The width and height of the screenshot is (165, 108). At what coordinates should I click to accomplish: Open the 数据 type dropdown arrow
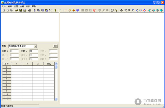click(35, 46)
